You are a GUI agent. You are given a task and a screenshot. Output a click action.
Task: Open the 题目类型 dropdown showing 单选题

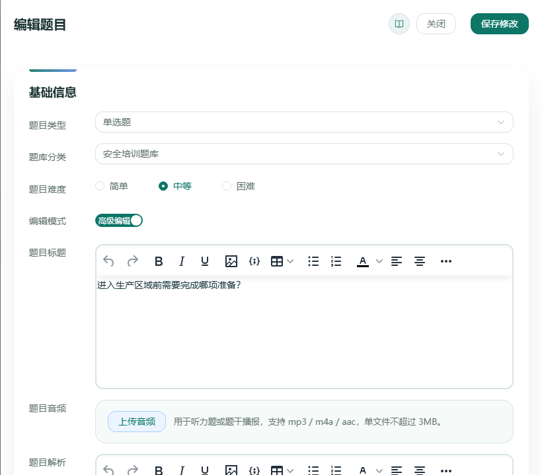304,122
